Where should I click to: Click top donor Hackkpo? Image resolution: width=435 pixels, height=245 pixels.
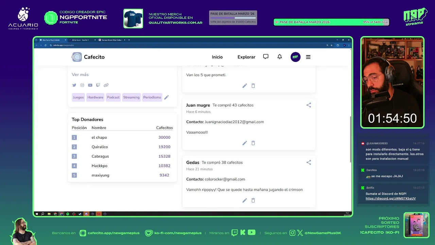point(99,166)
